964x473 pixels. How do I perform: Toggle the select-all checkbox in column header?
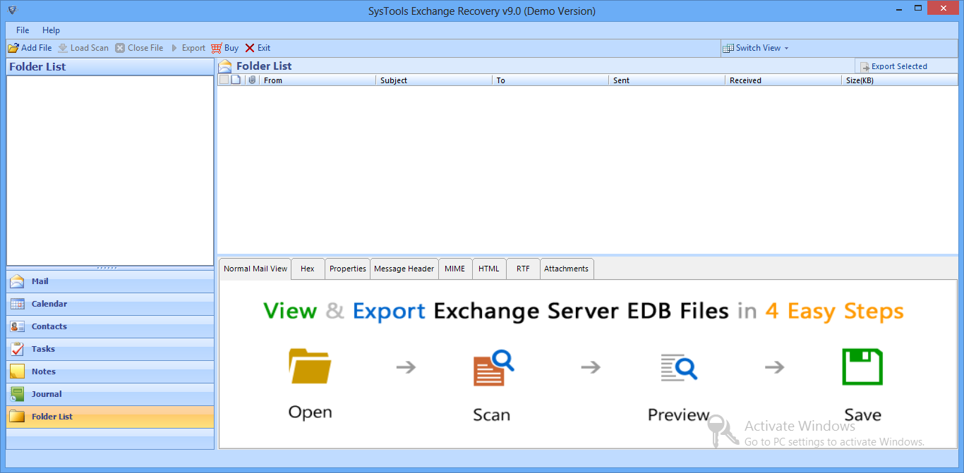[x=224, y=80]
